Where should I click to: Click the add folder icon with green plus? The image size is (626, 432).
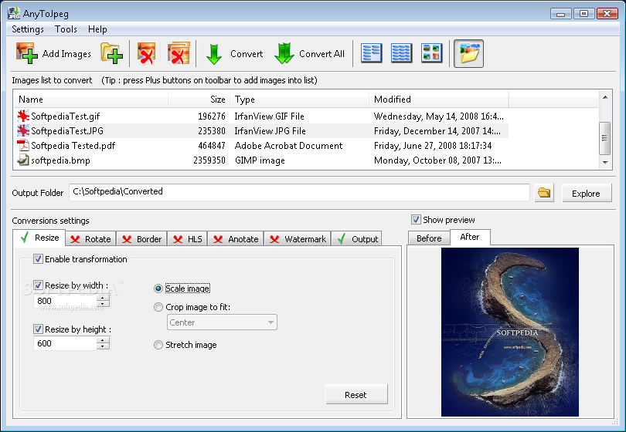coord(111,53)
